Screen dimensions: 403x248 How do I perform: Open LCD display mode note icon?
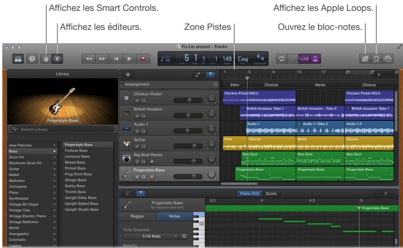165,59
